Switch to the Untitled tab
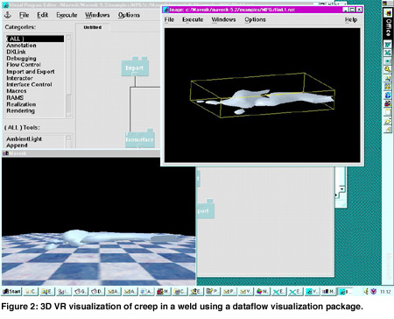Image resolution: width=394 pixels, height=319 pixels. (x=93, y=27)
